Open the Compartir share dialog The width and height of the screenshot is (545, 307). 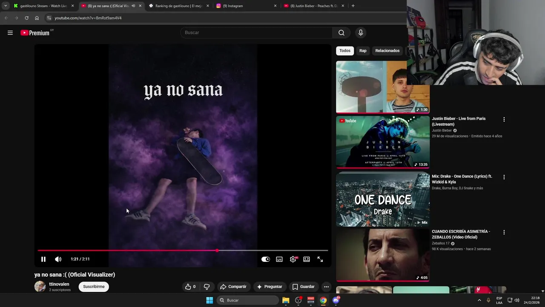point(233,287)
